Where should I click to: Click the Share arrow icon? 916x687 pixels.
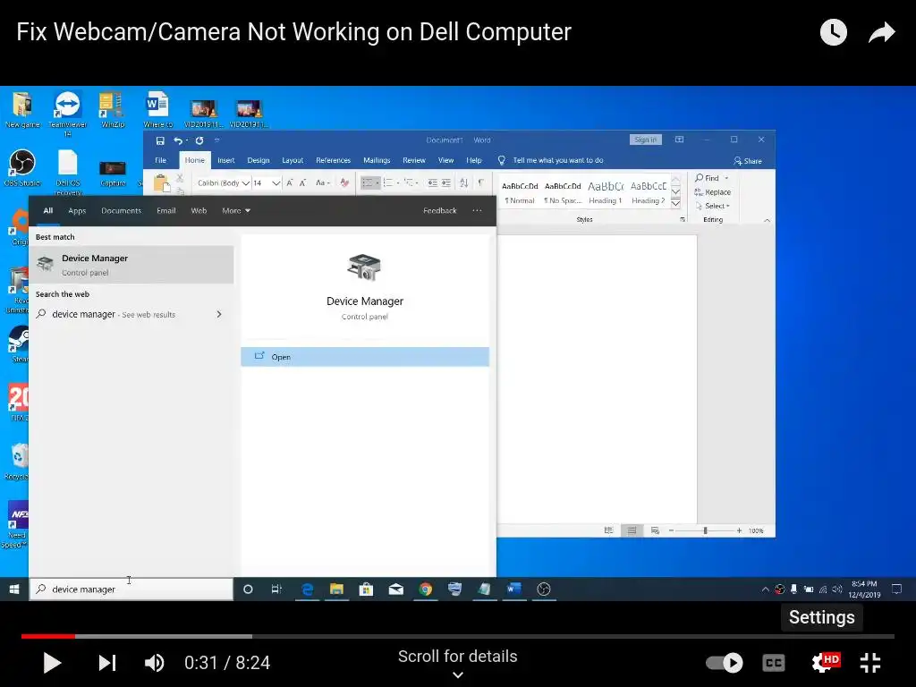click(881, 32)
